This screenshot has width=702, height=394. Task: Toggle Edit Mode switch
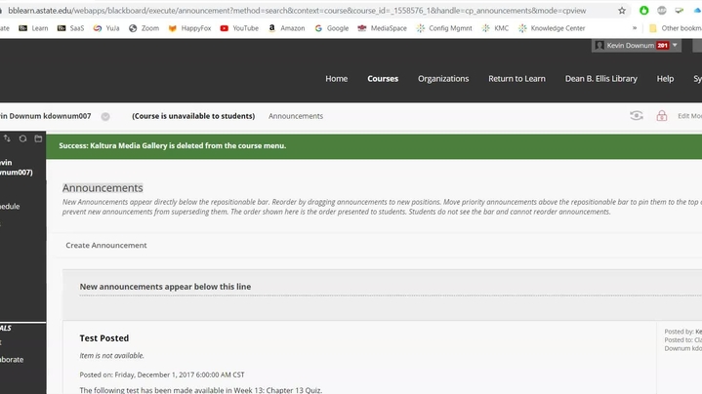coord(689,116)
